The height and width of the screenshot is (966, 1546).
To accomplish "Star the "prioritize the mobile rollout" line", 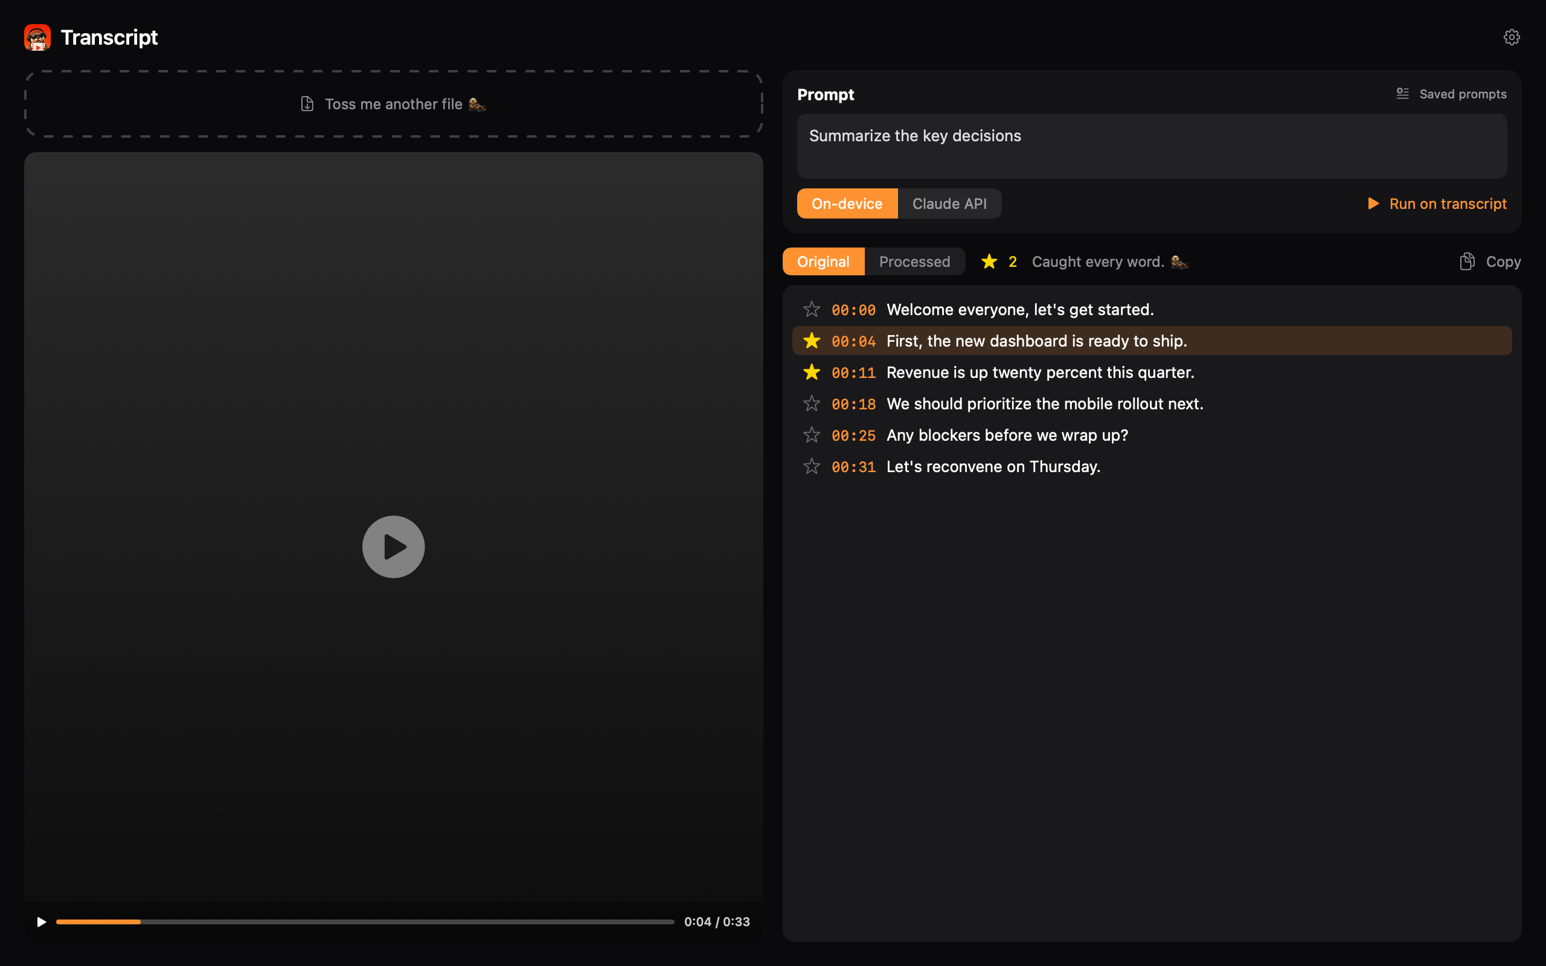I will (811, 403).
